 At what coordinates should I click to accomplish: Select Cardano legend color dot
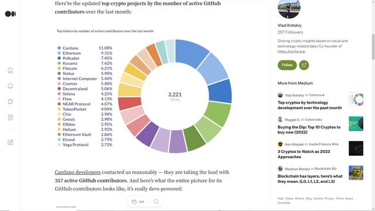coord(59,48)
